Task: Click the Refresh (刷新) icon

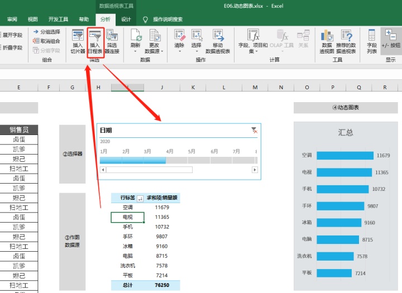Action: coord(135,35)
